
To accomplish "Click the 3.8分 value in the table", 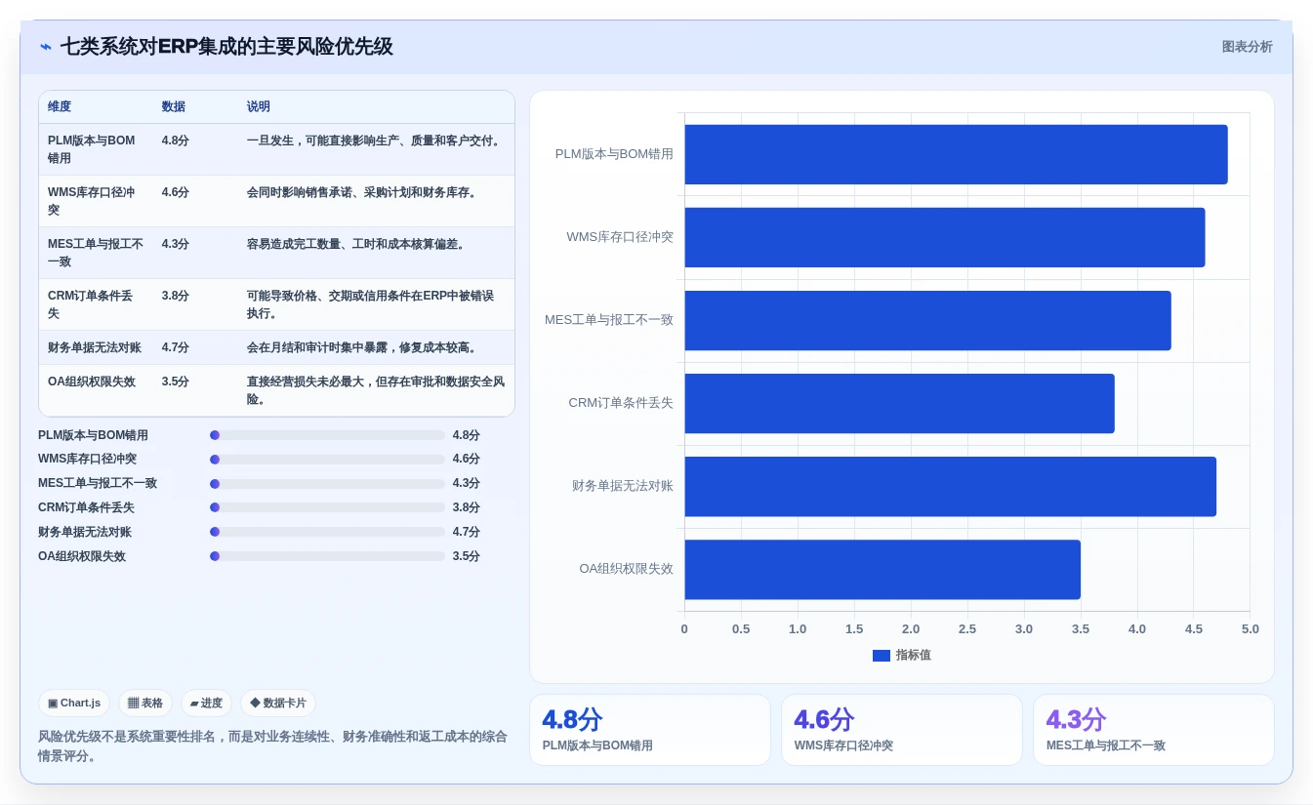I will click(176, 296).
